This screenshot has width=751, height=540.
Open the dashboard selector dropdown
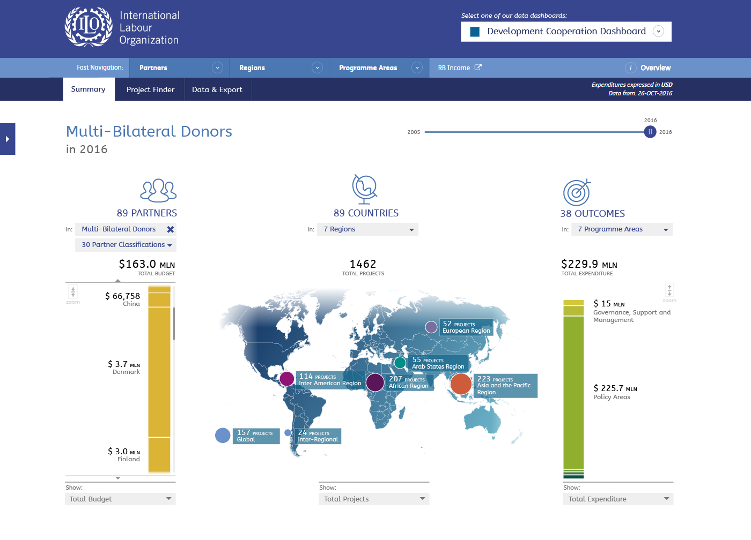pos(566,31)
